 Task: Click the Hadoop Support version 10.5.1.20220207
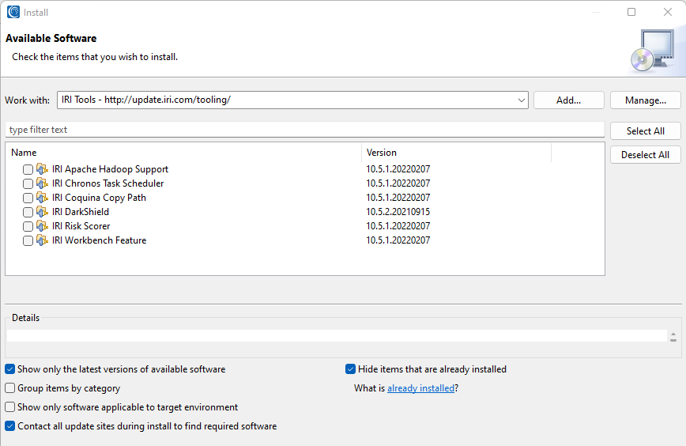[x=398, y=169]
